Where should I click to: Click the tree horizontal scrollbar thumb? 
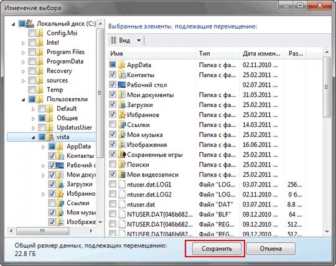click(x=43, y=231)
